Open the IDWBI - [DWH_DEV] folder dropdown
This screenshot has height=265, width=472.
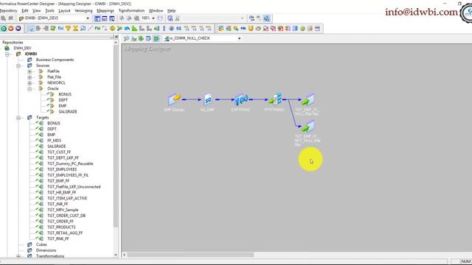(x=88, y=18)
